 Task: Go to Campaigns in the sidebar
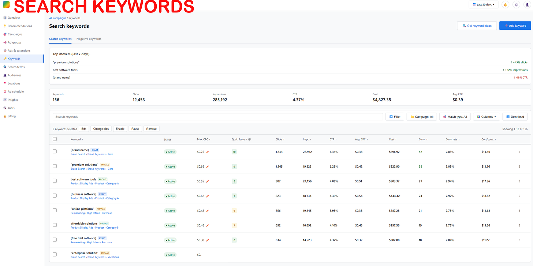(x=22, y=34)
